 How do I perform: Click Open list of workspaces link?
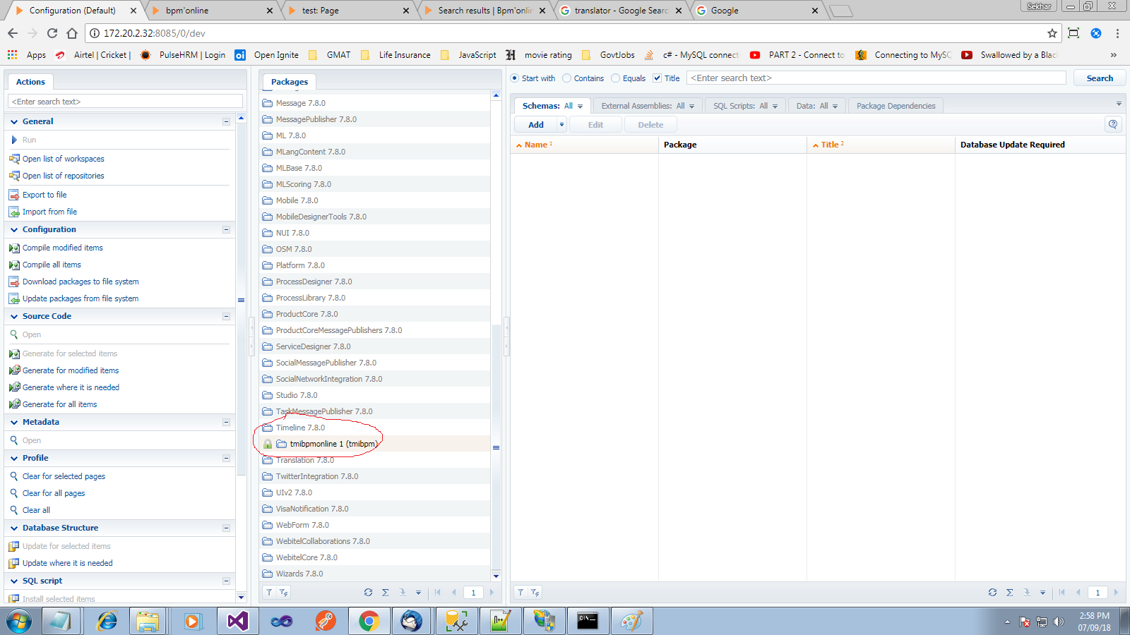click(x=64, y=159)
